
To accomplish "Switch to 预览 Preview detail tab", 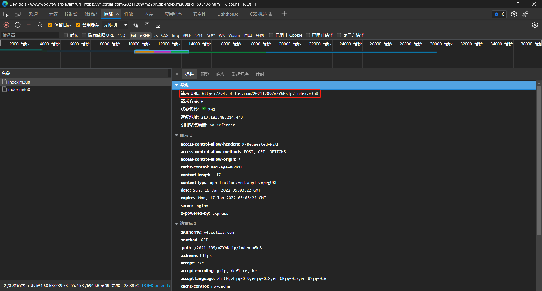I will pos(205,74).
